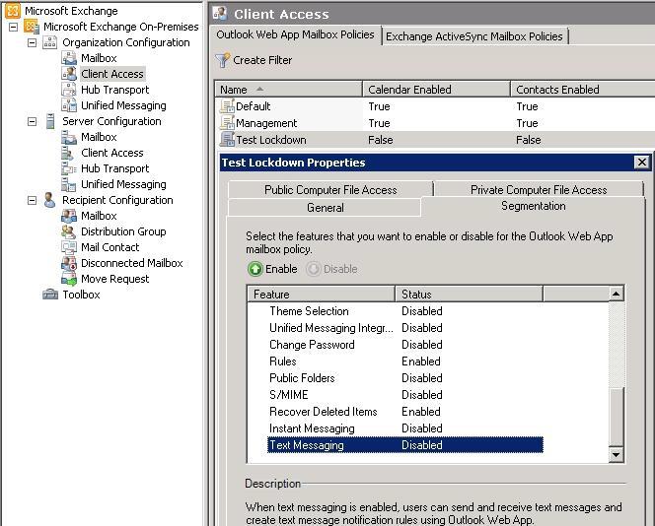The image size is (655, 526).
Task: Select the Test Lockdown policy name
Action: tap(271, 140)
